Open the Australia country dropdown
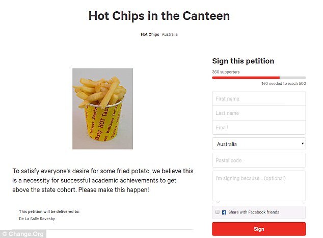Screen dimensions: 323x238 coord(258,144)
